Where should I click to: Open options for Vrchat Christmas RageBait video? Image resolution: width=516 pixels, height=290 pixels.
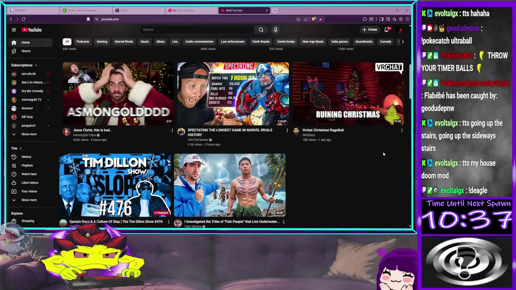coord(402,130)
